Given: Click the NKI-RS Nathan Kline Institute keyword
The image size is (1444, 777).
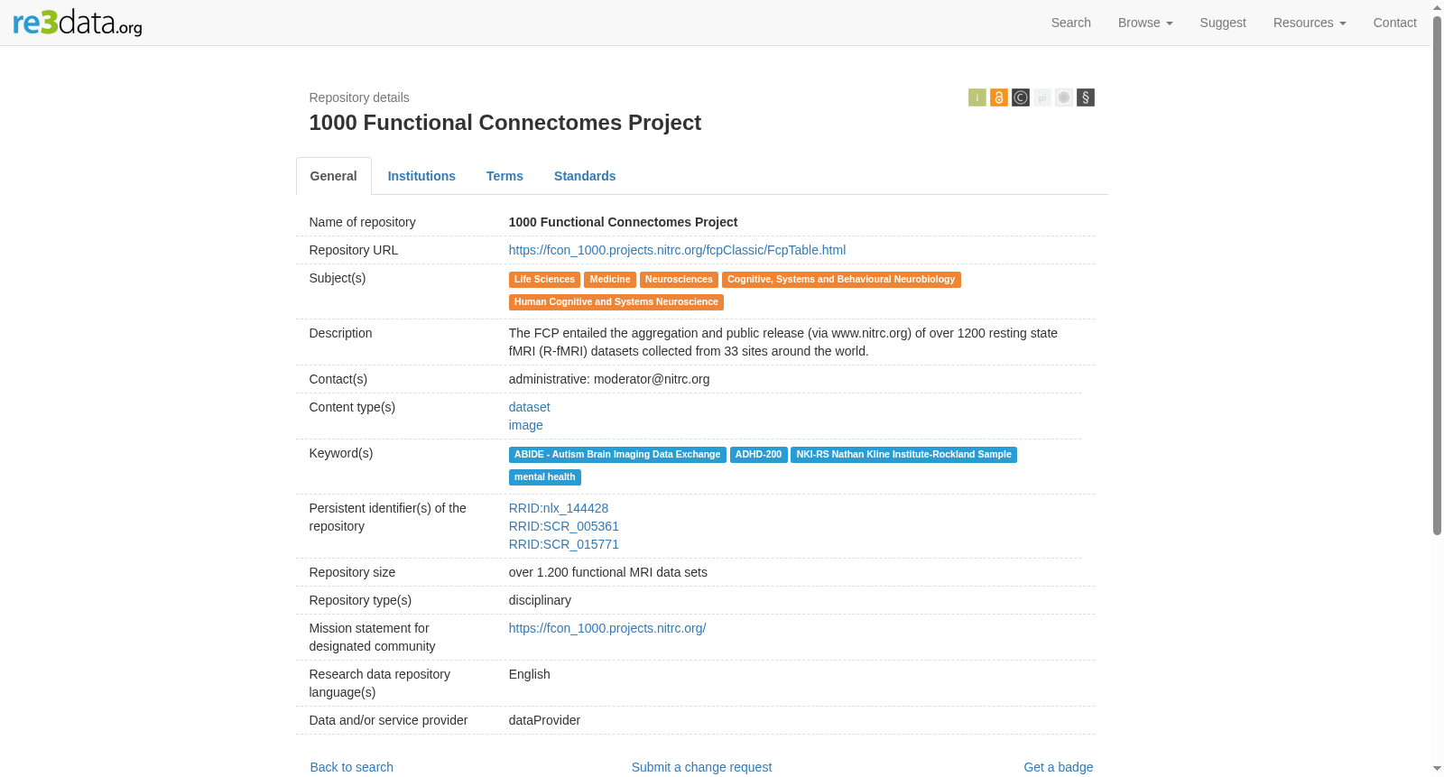Looking at the screenshot, I should click(x=903, y=455).
